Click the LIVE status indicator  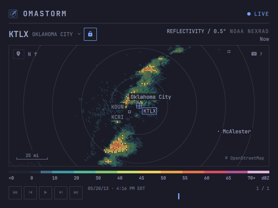[x=258, y=14]
